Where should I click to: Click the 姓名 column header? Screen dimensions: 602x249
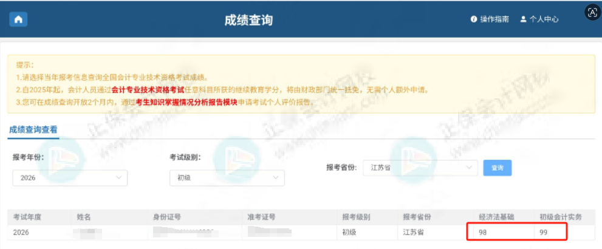tap(84, 217)
